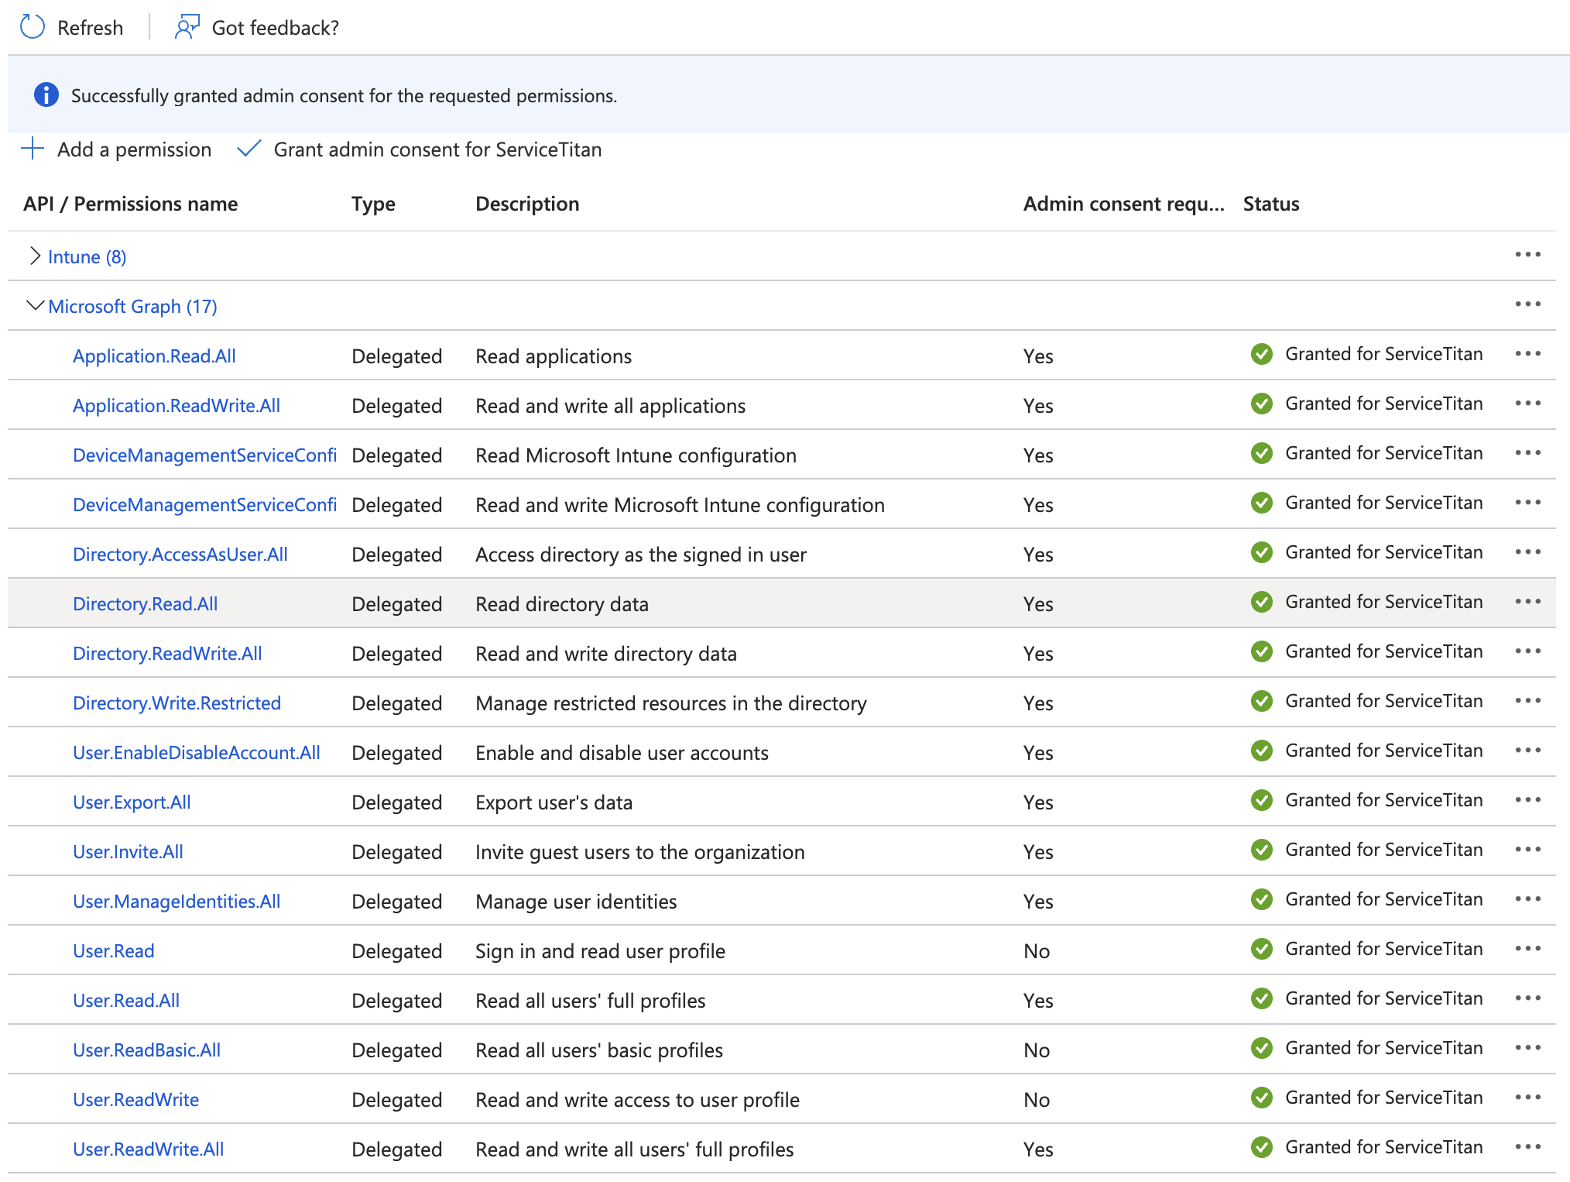This screenshot has width=1570, height=1182.
Task: Open the Directory.Write.Restricted permission link
Action: (x=177, y=703)
